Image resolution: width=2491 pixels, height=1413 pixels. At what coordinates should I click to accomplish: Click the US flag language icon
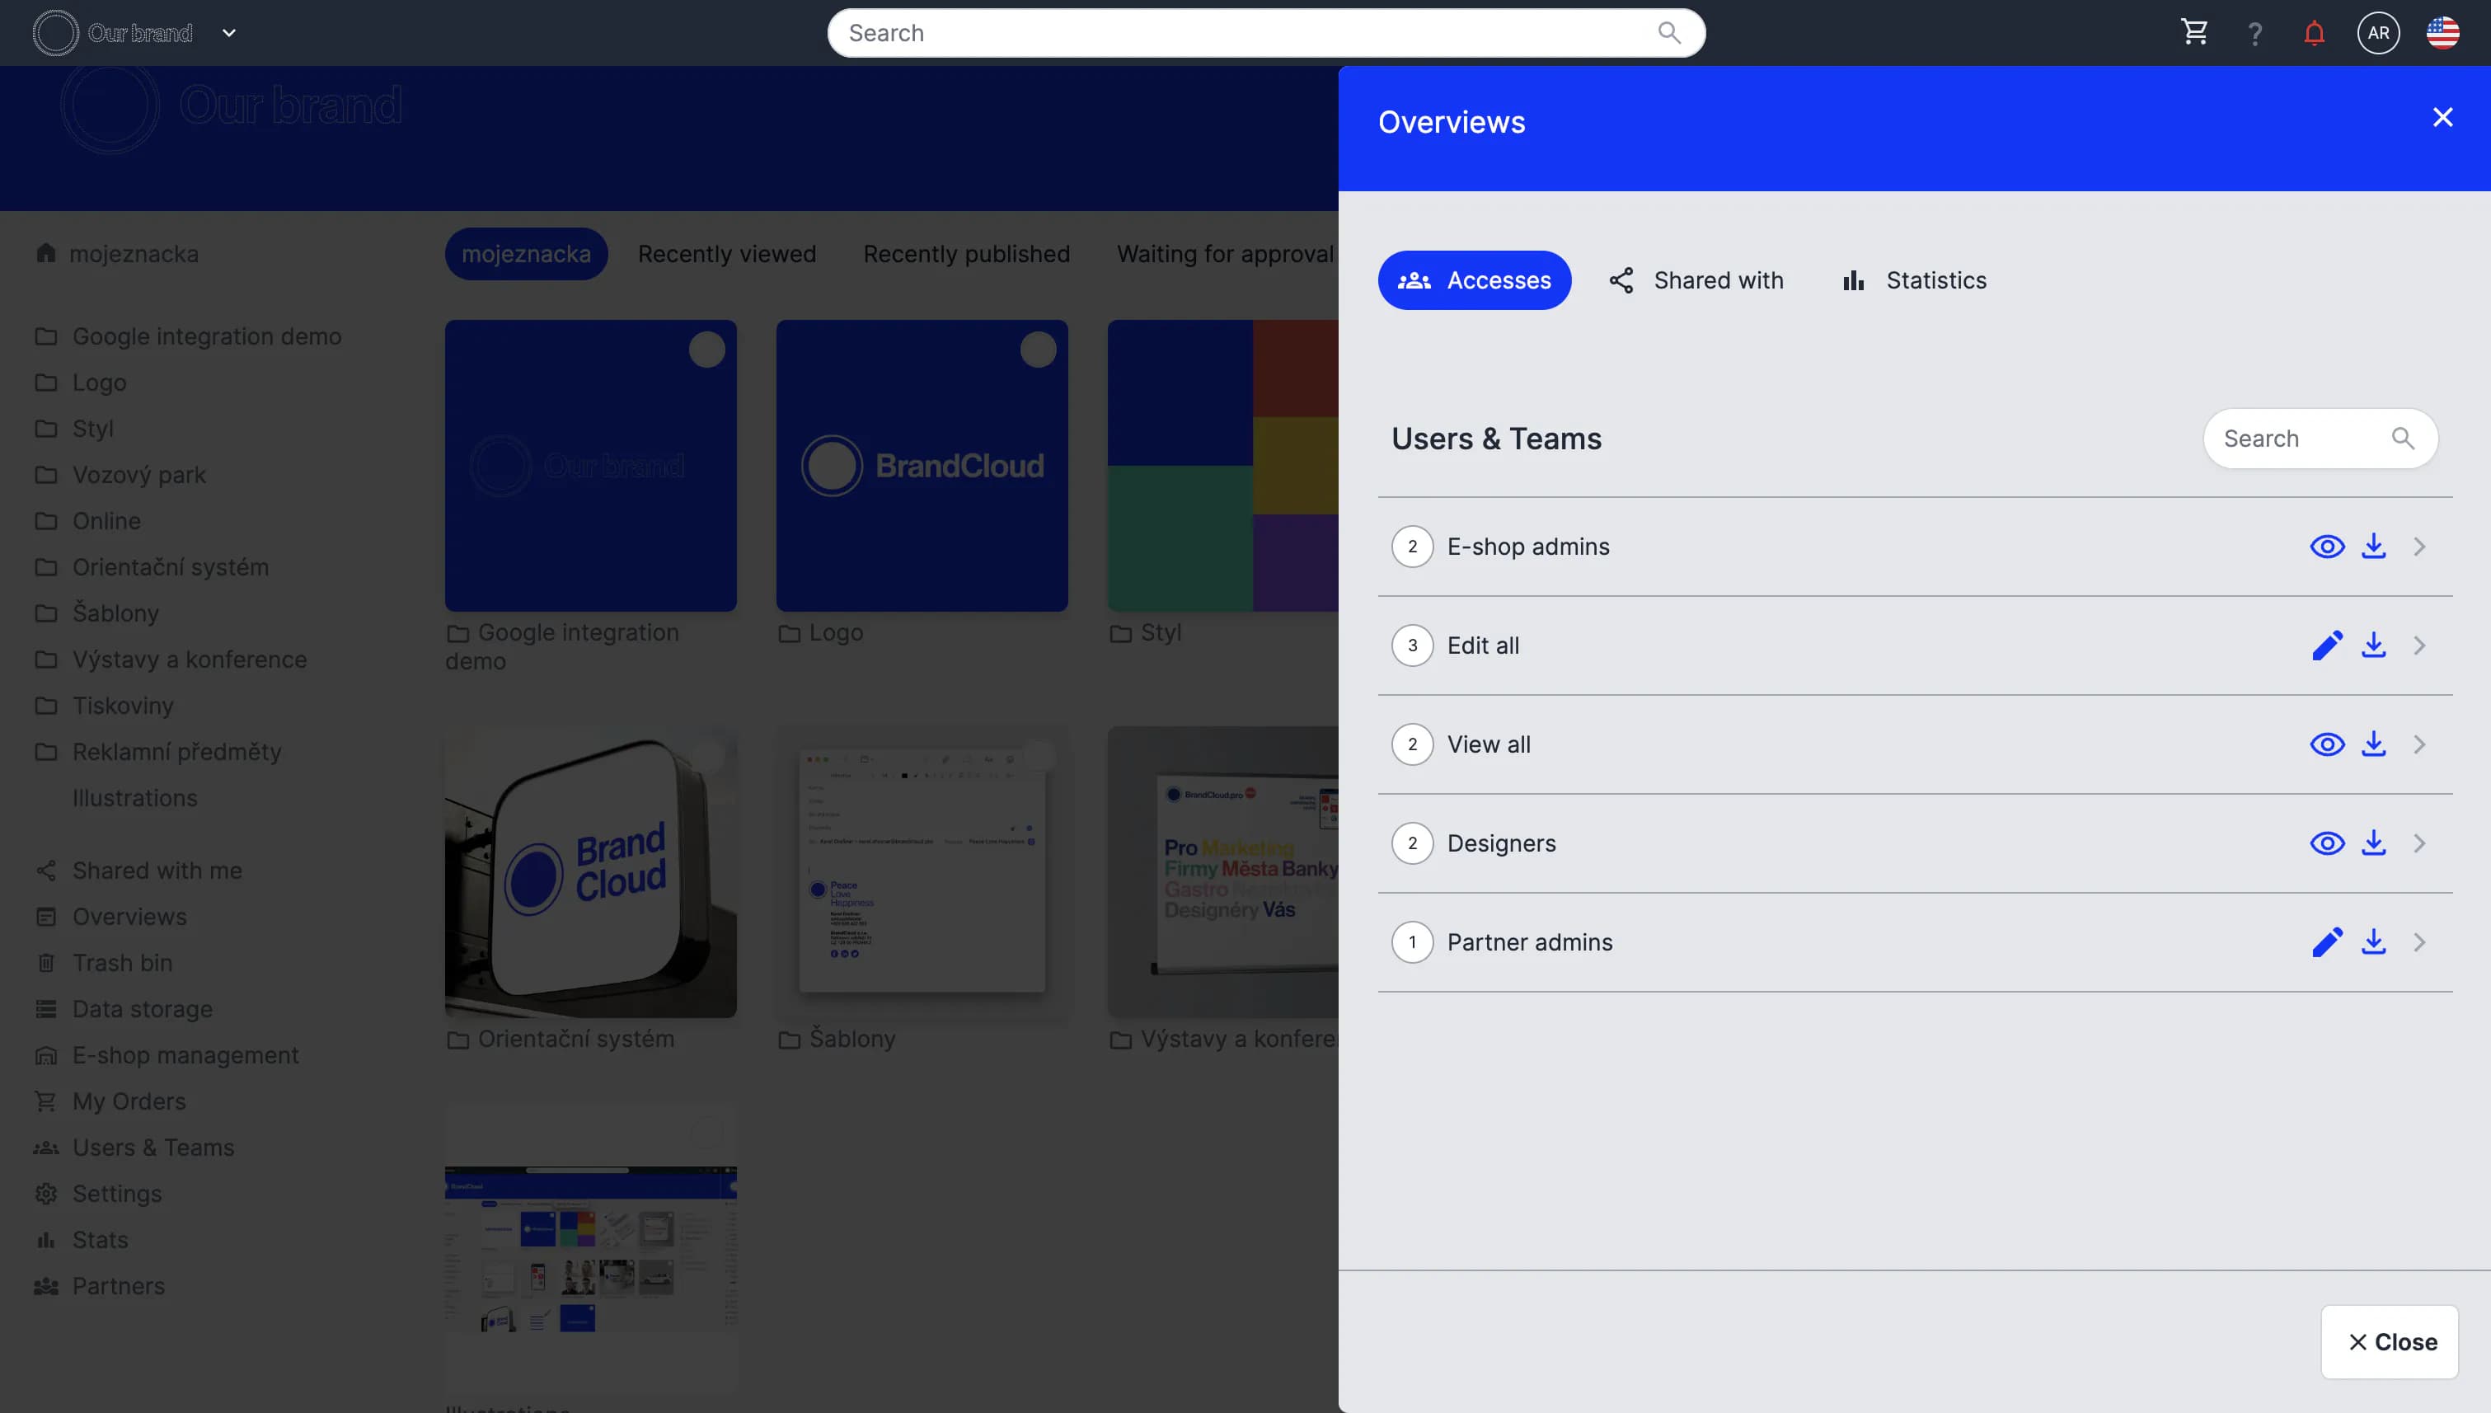click(2442, 33)
